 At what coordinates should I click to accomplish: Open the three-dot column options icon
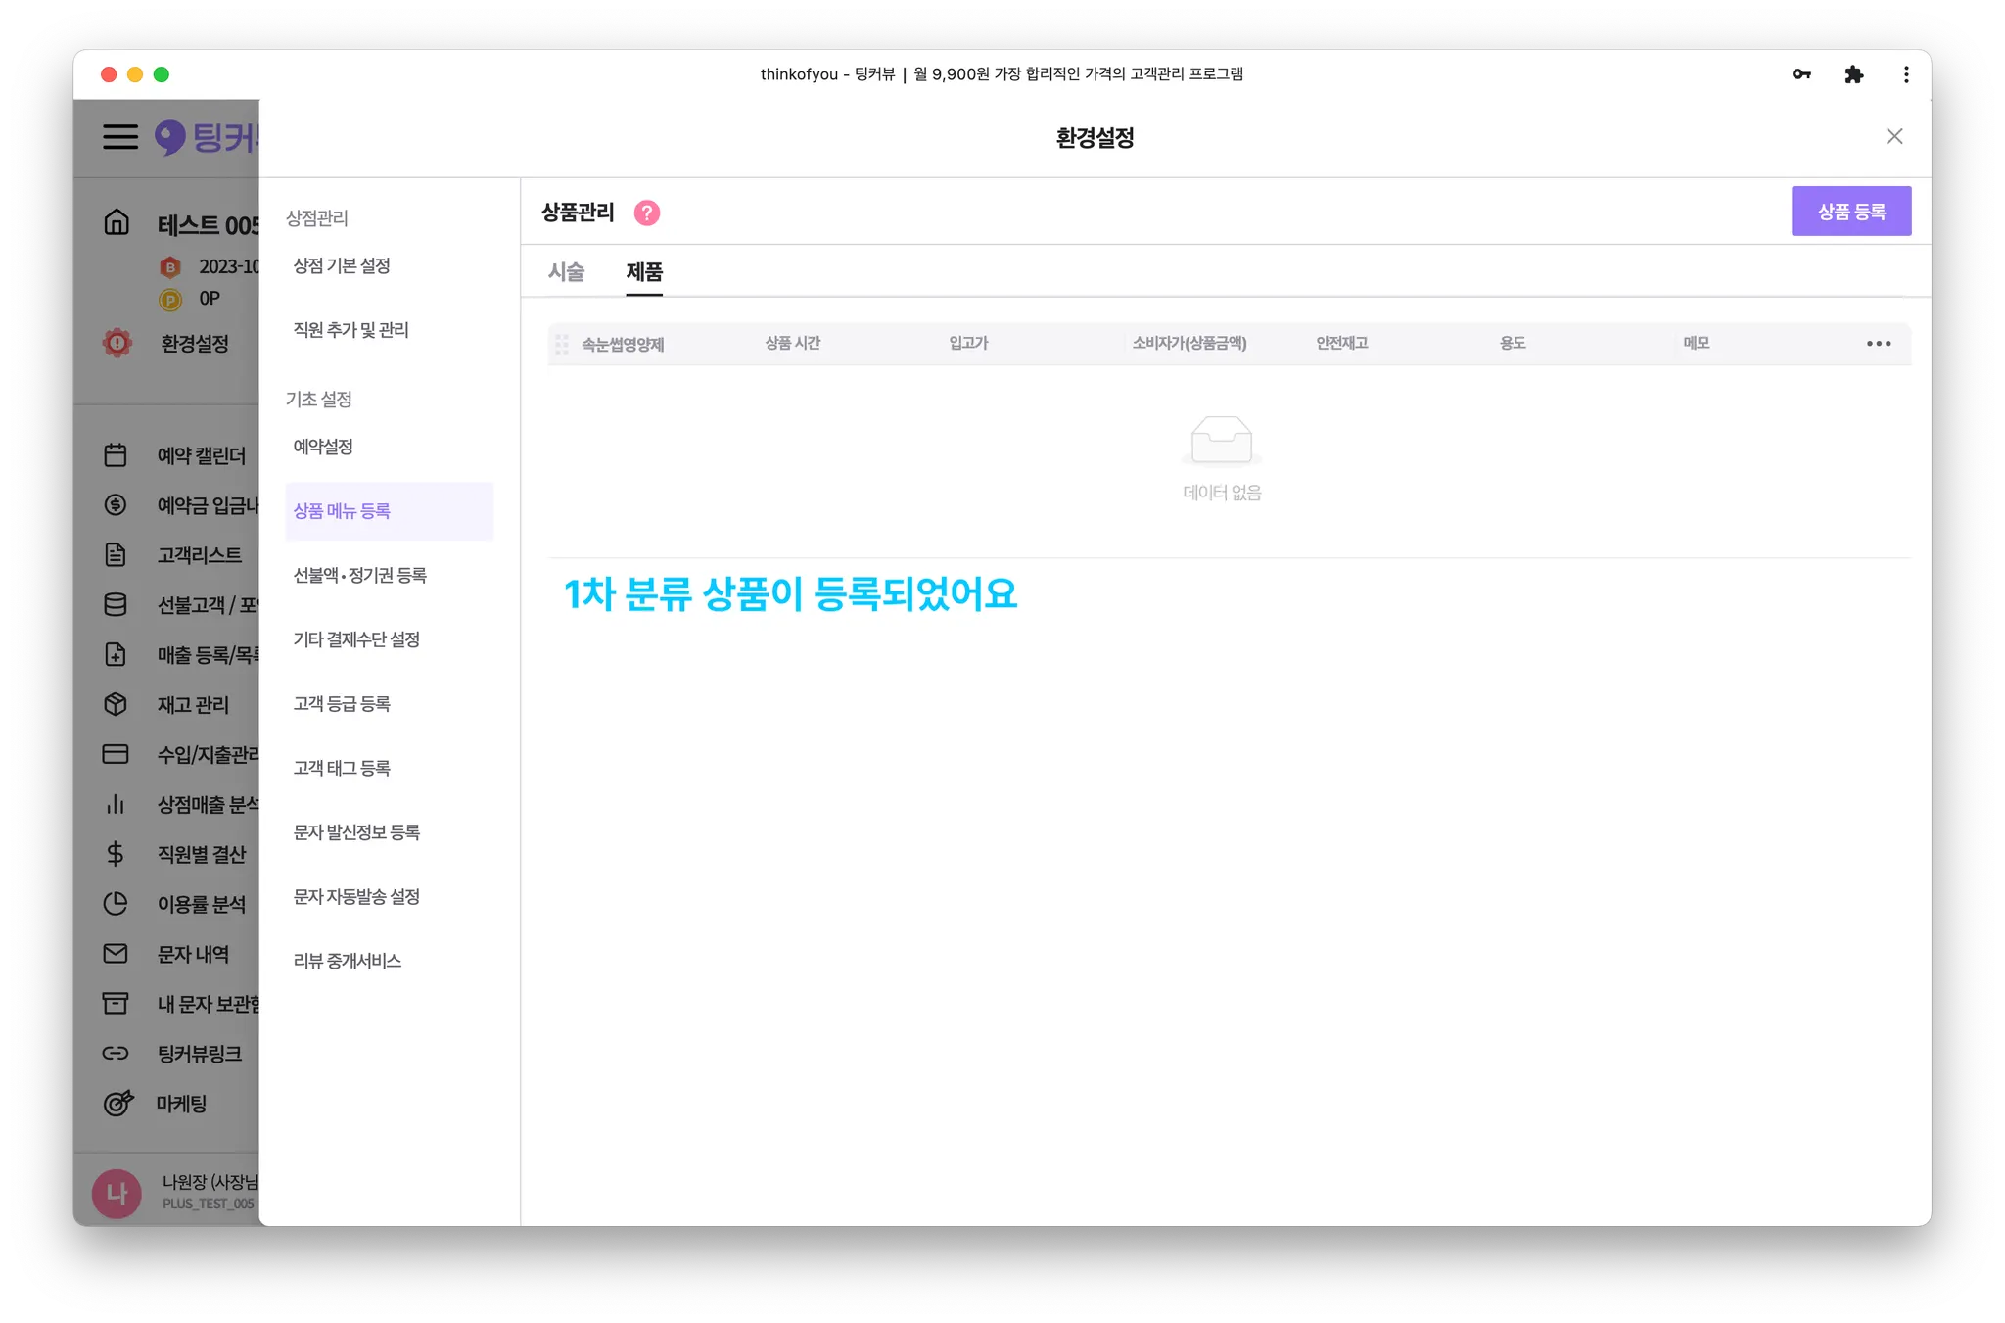(x=1878, y=344)
